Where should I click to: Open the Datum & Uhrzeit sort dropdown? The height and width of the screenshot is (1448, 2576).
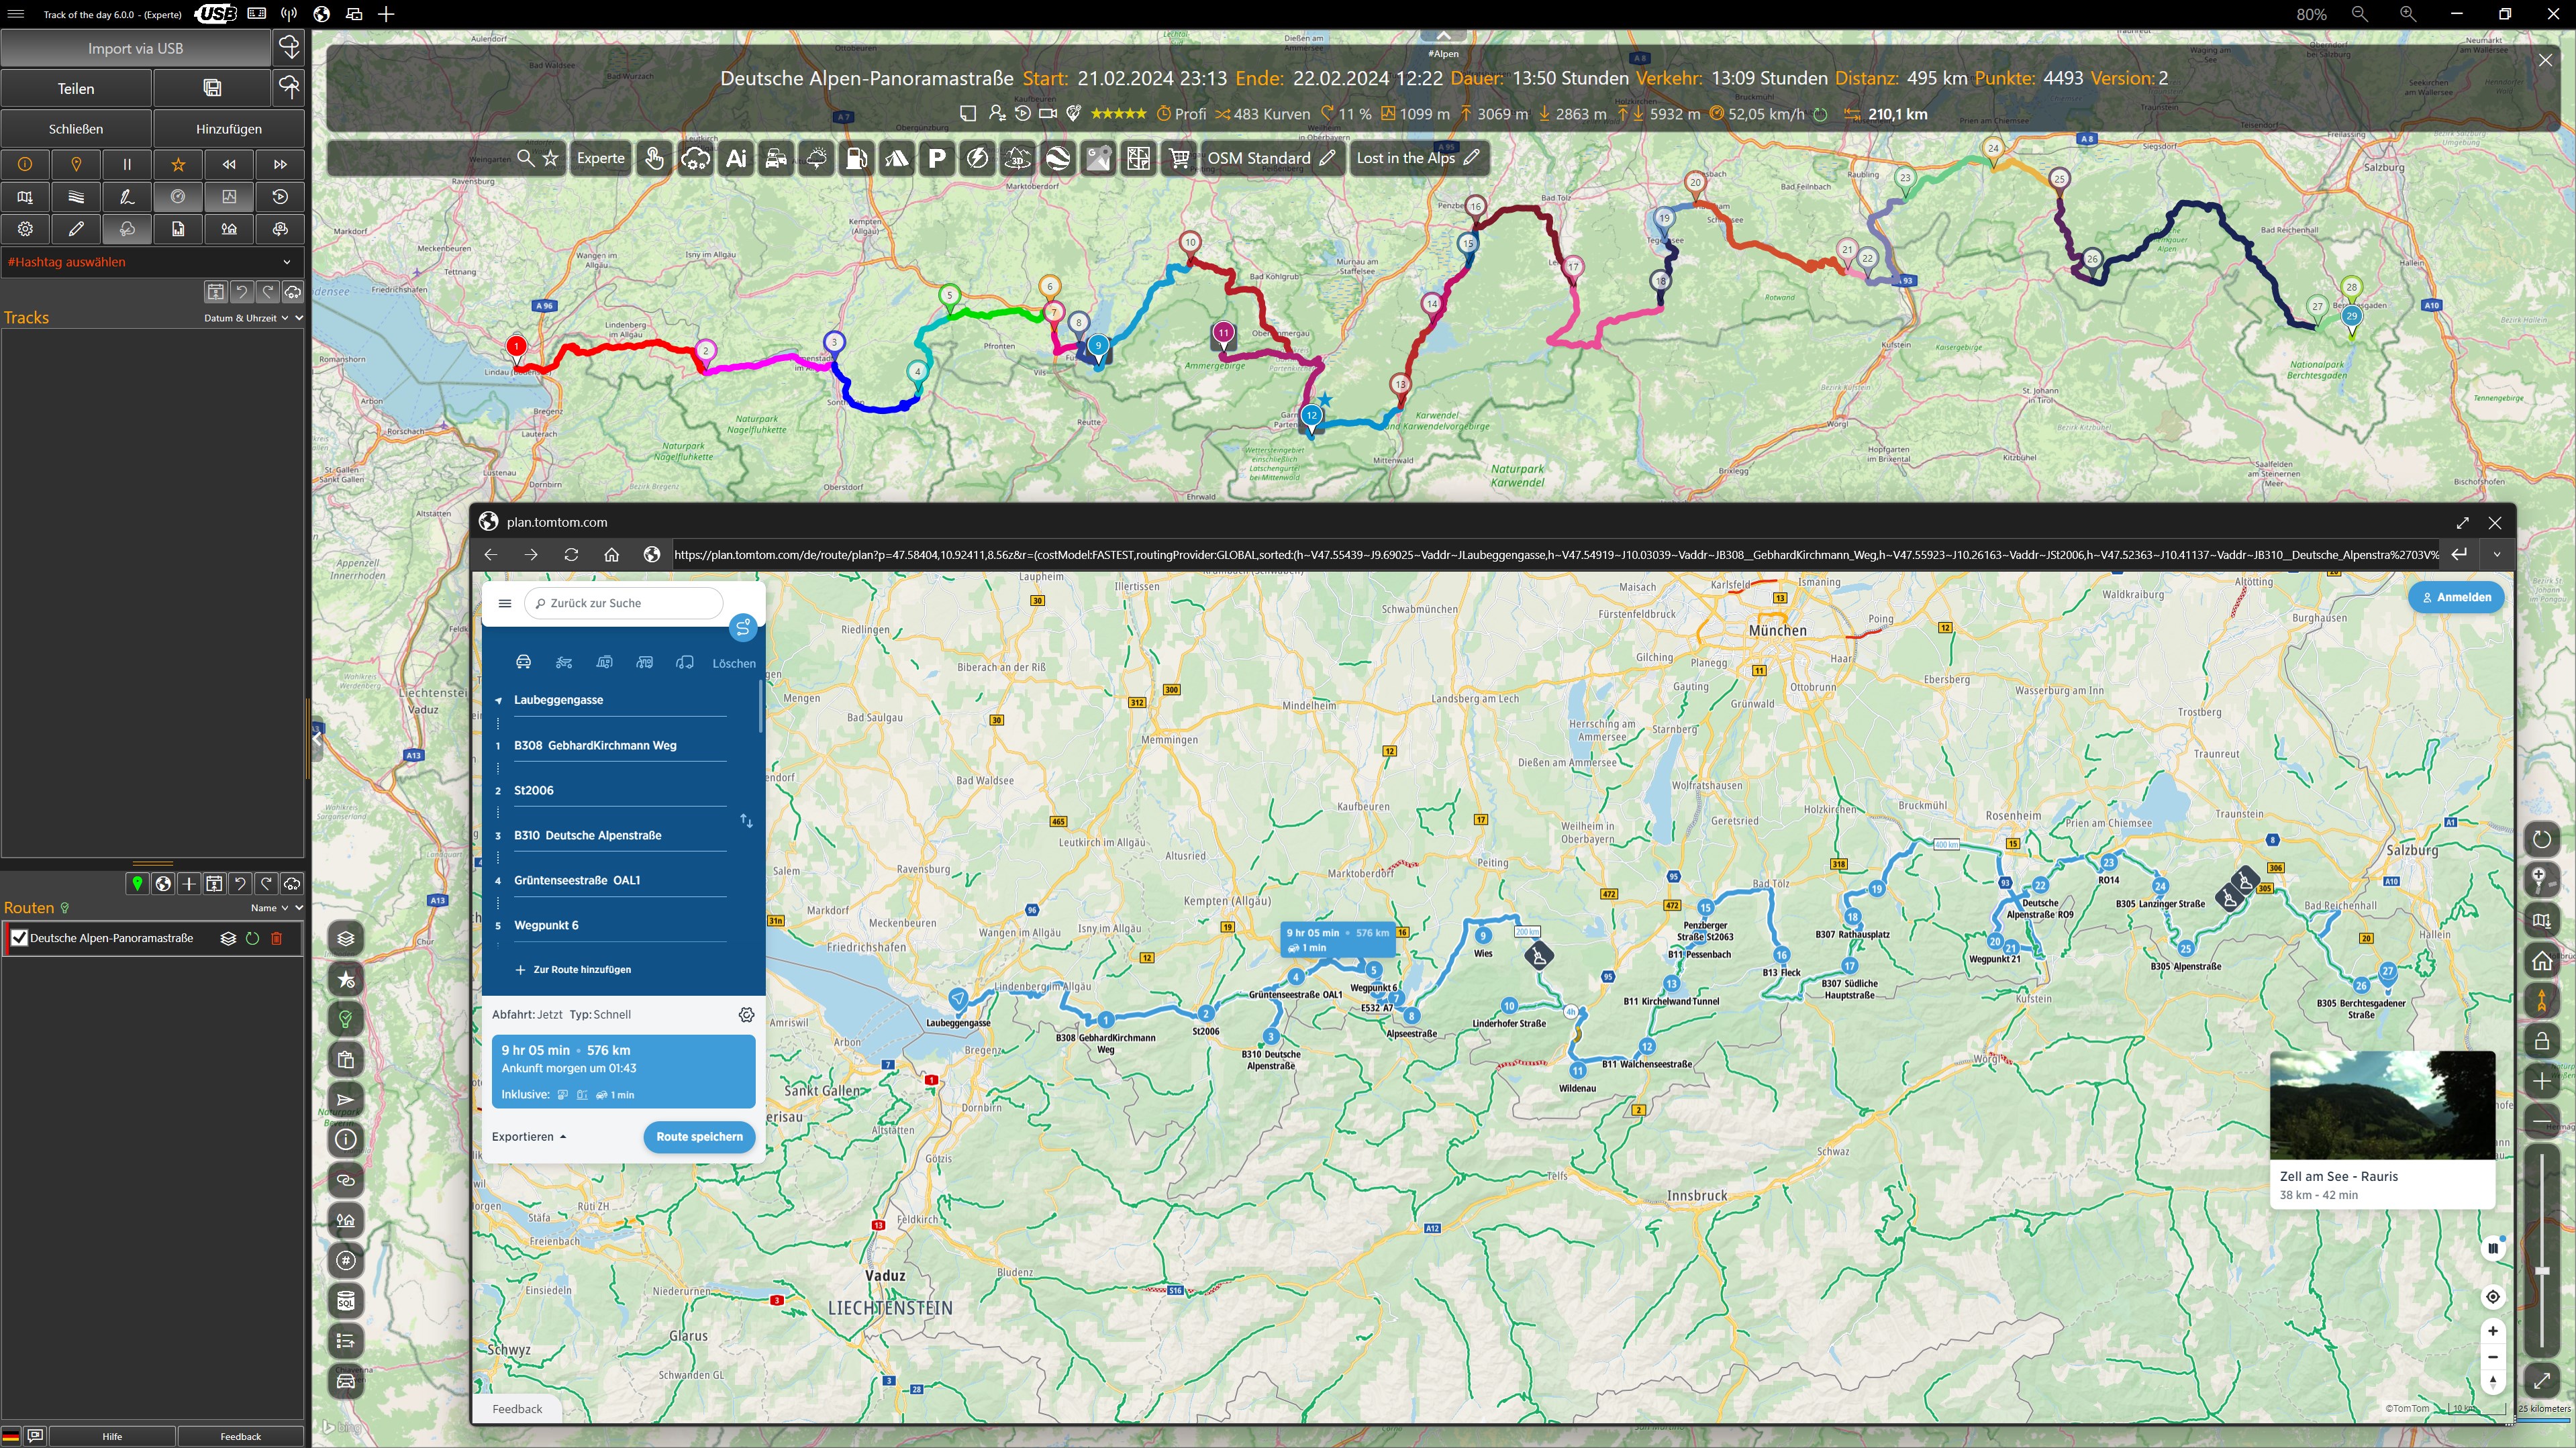(x=246, y=318)
